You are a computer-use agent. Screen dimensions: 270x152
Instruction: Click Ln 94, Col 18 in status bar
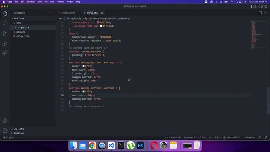coord(173,138)
